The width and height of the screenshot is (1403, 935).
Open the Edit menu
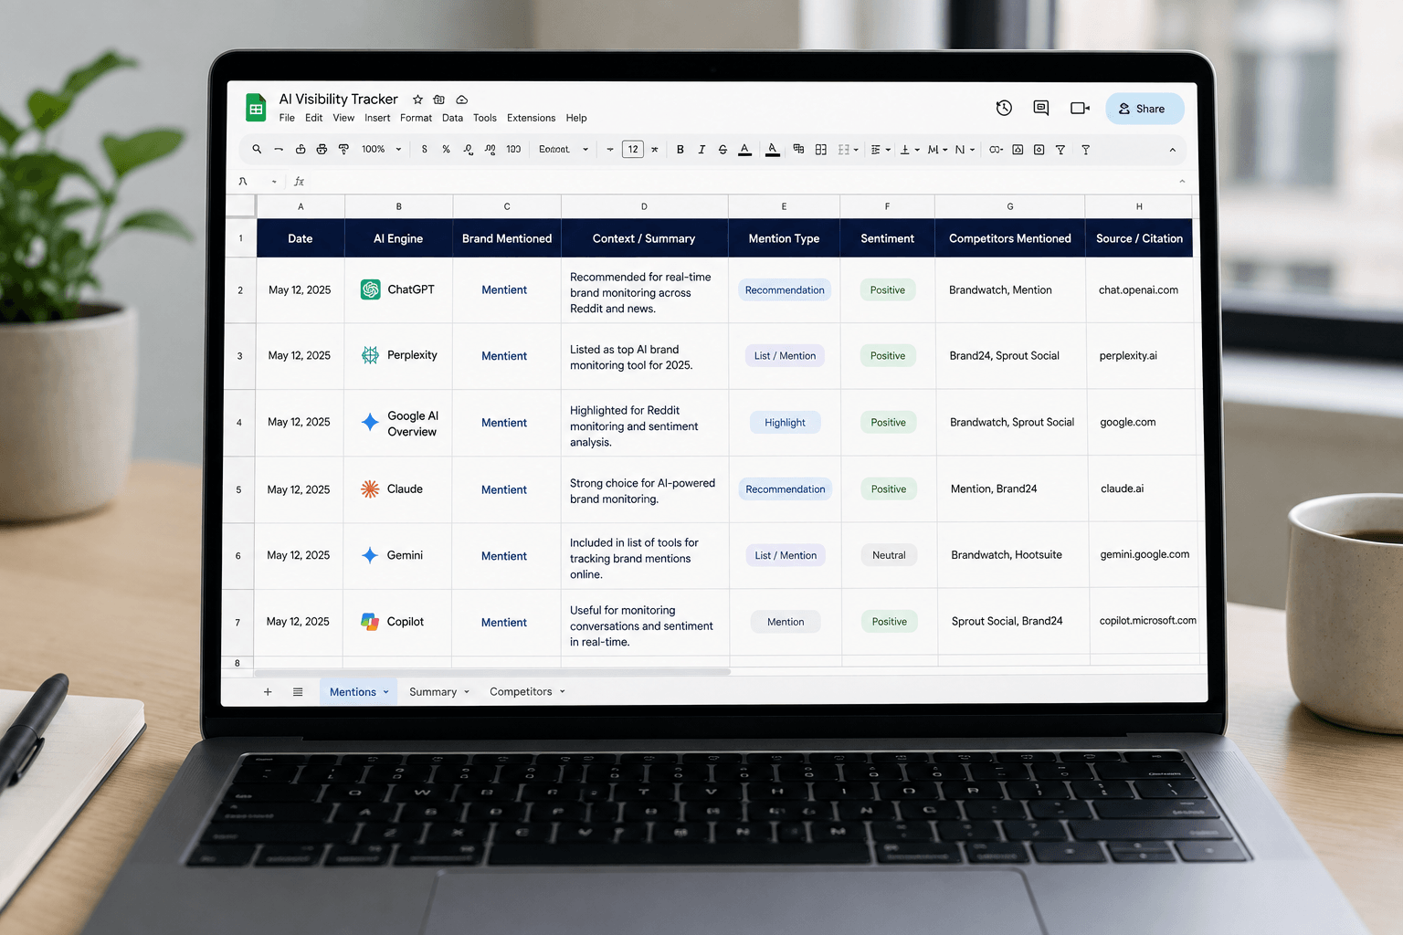coord(313,118)
